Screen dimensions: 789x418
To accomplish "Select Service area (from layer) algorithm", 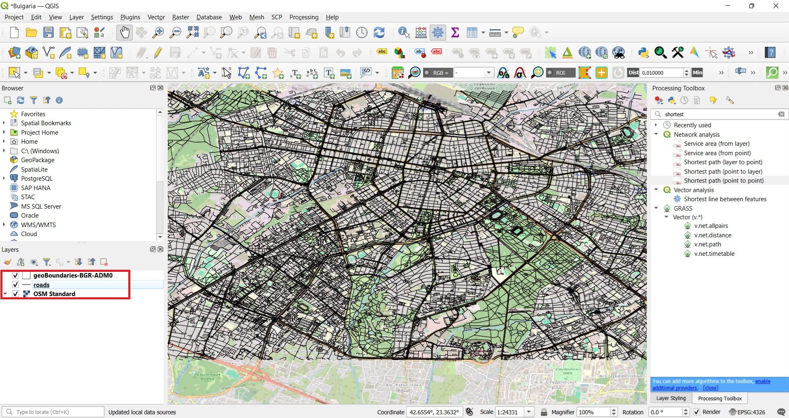I will pos(717,144).
